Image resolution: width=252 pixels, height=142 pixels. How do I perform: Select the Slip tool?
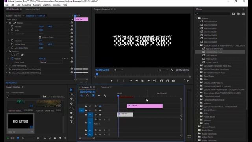[71, 108]
